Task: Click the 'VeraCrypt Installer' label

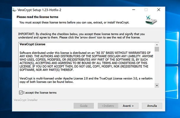Action: (26, 100)
